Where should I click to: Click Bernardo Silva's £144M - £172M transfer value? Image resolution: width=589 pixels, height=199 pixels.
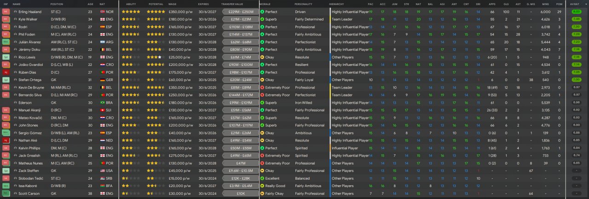click(240, 95)
